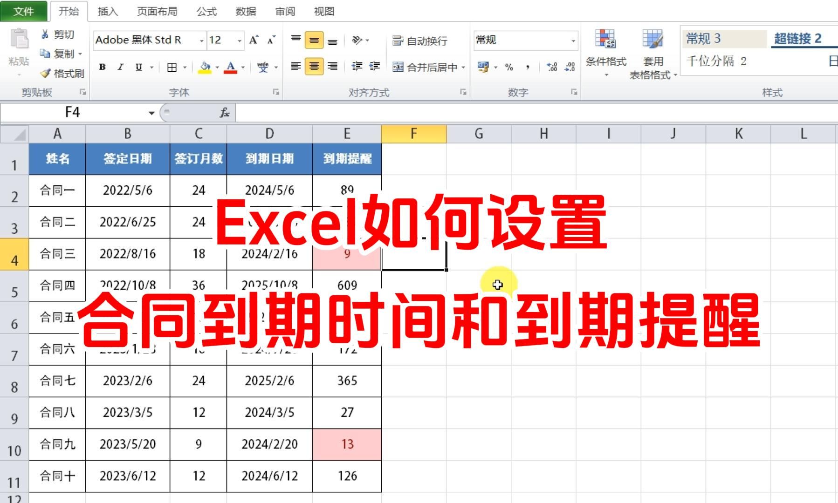This screenshot has width=838, height=503.
Task: Toggle align text left
Action: tap(296, 67)
